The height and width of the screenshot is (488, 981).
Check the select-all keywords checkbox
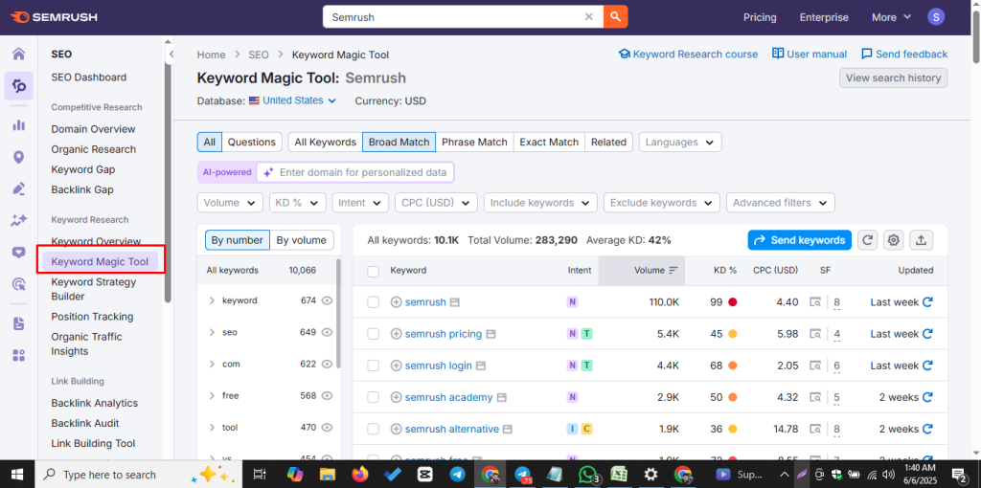[373, 271]
